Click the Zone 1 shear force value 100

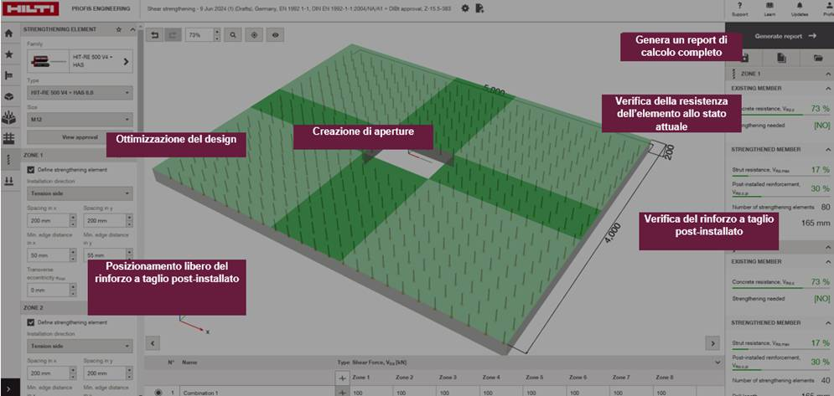(x=370, y=392)
